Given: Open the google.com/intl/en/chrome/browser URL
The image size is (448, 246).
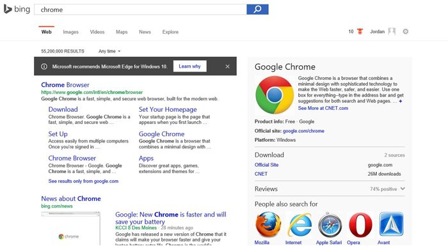Looking at the screenshot, I should pyautogui.click(x=92, y=92).
